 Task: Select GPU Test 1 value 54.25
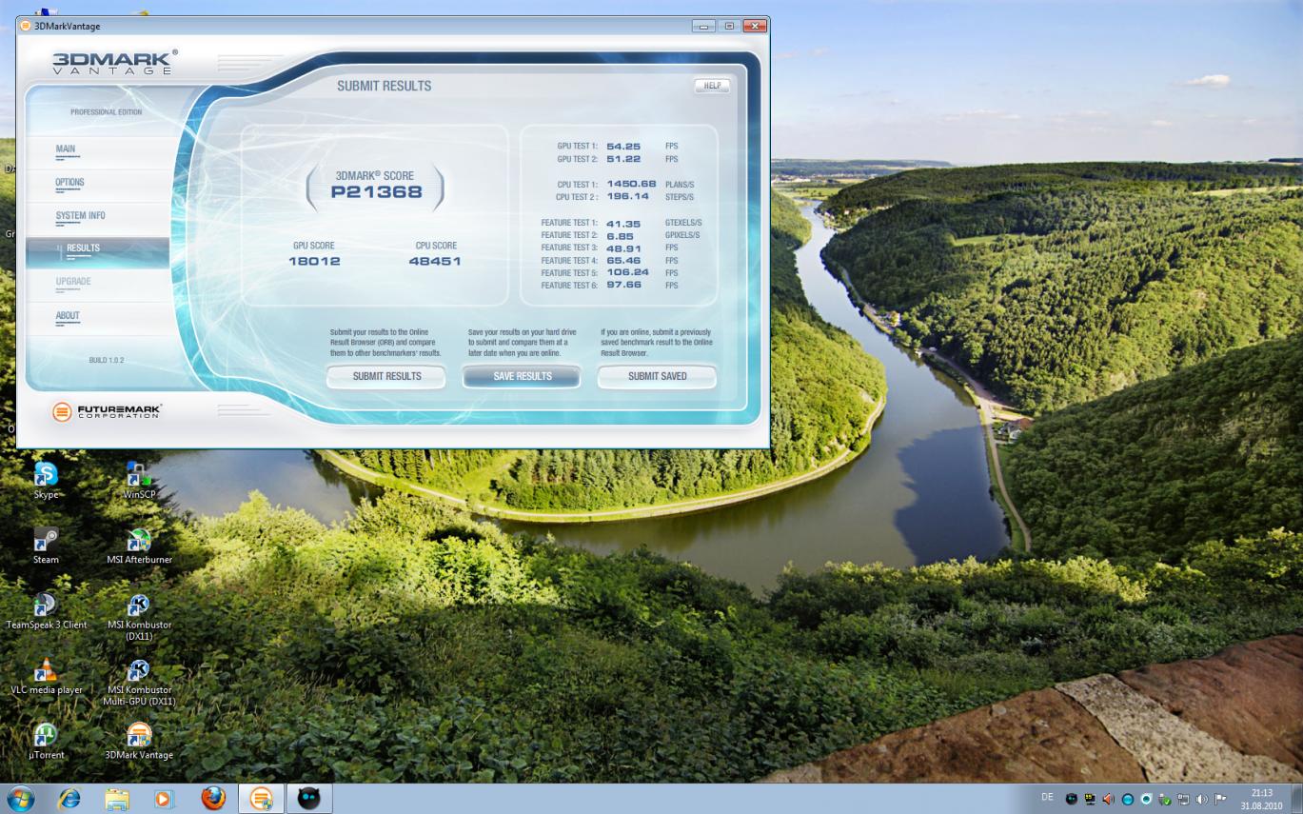tap(623, 147)
